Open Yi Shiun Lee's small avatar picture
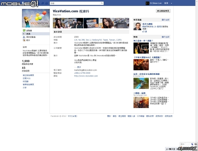 (147, 3)
